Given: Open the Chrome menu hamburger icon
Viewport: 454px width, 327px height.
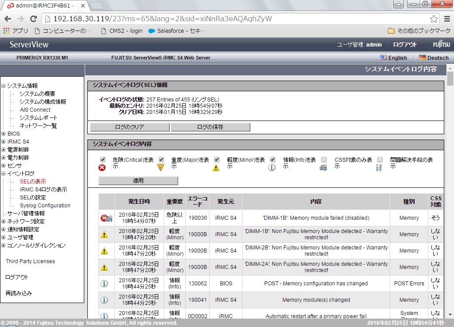Looking at the screenshot, I should pos(446,19).
